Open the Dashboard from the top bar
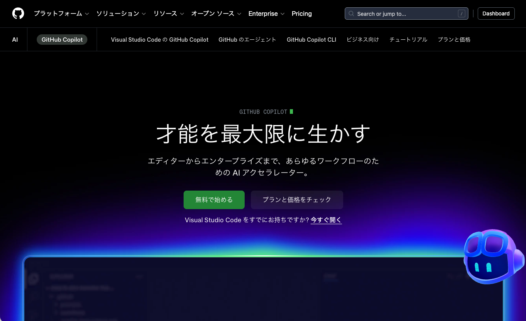The height and width of the screenshot is (321, 526). (496, 13)
